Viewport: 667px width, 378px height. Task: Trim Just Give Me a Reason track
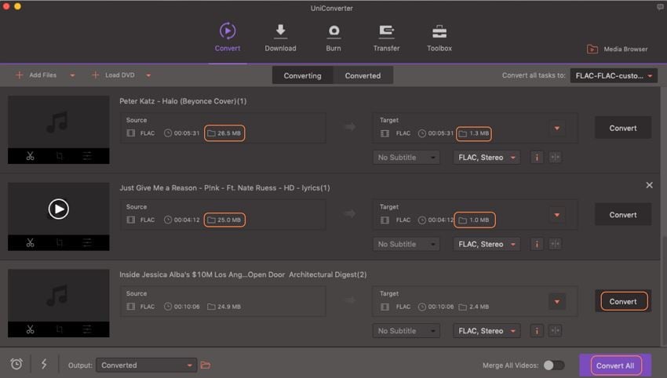click(30, 243)
